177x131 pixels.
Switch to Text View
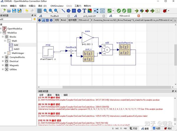pyautogui.click(x=47, y=20)
